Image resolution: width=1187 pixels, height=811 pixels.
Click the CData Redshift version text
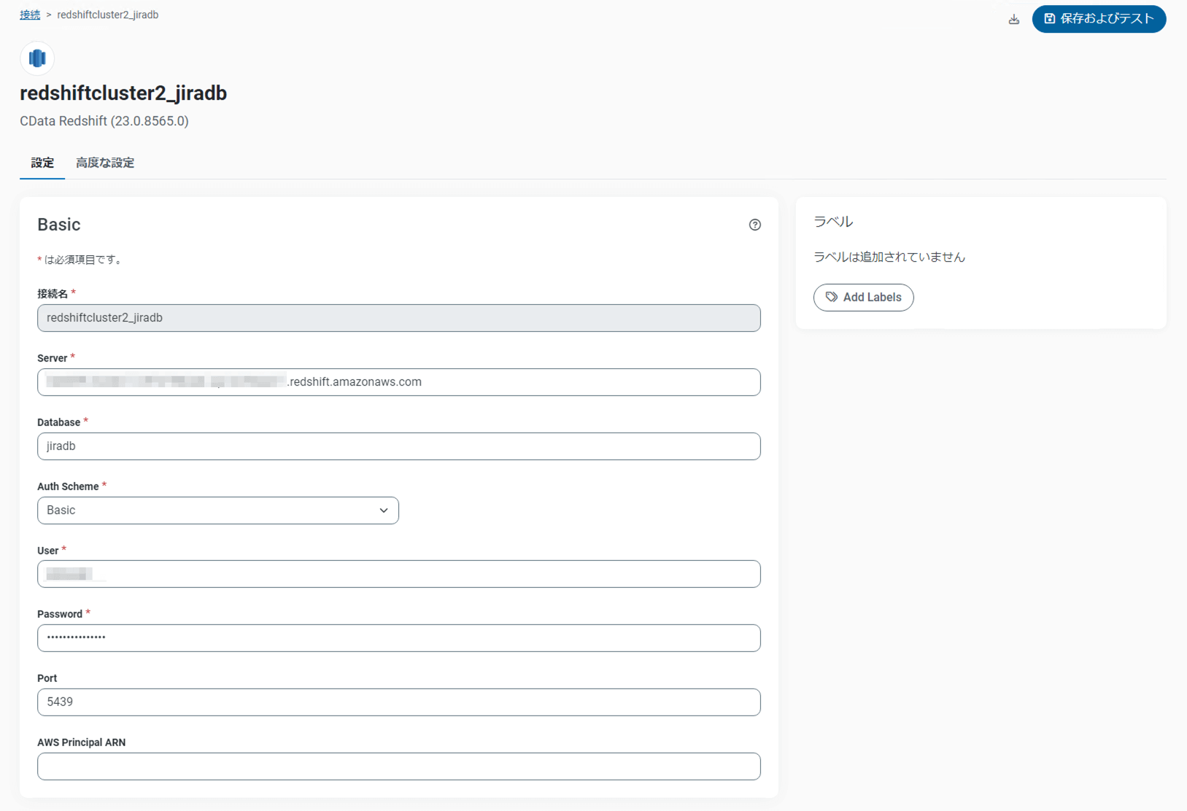point(104,121)
